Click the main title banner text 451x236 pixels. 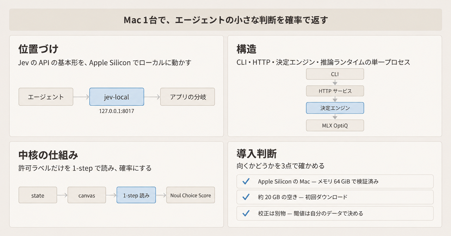point(225,20)
